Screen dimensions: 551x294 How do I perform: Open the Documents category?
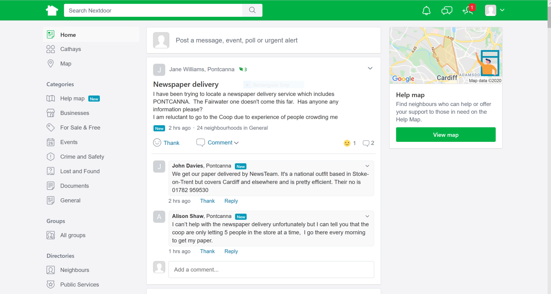pos(75,186)
